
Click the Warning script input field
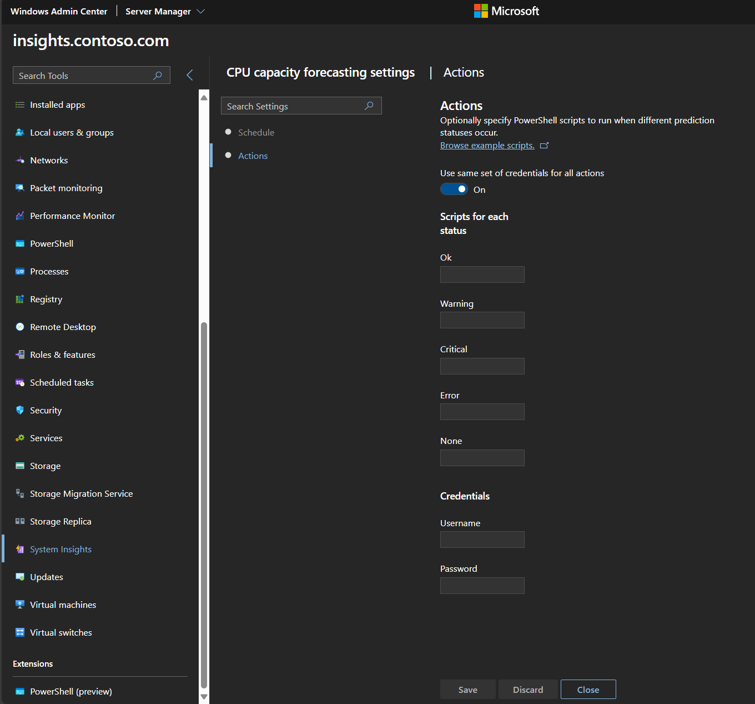click(x=482, y=320)
